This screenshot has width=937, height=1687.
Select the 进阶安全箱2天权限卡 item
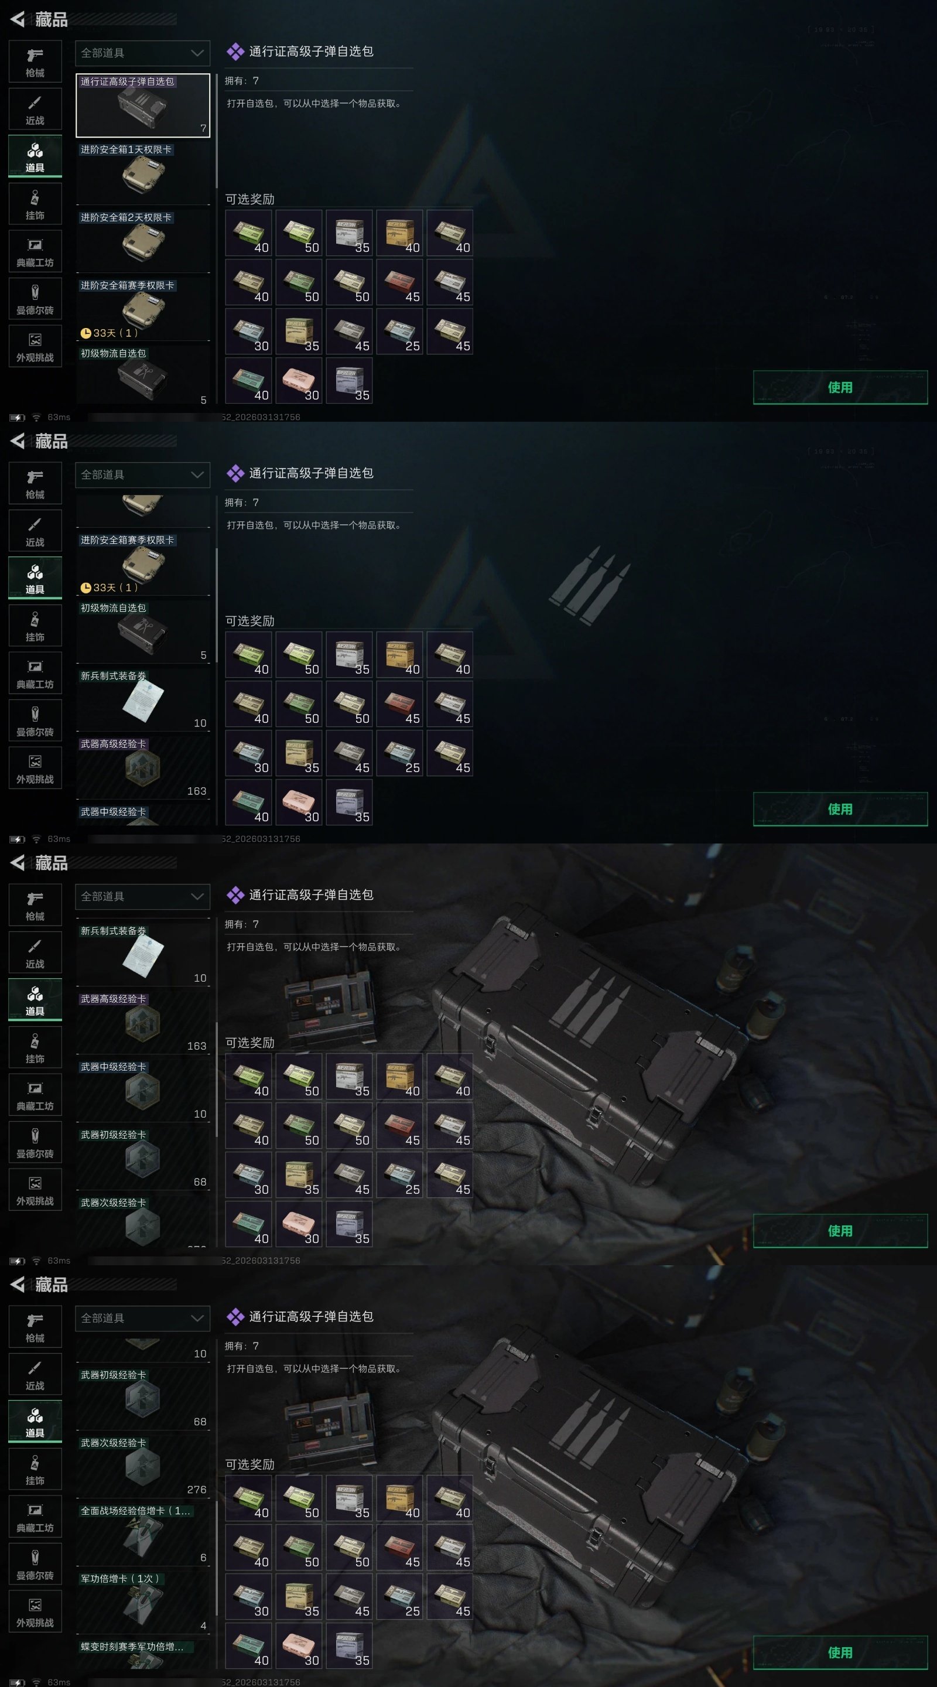[143, 241]
